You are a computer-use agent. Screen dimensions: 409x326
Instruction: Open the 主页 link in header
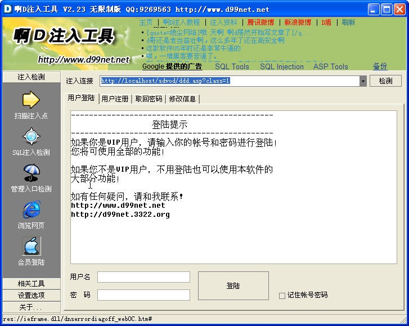coord(146,23)
